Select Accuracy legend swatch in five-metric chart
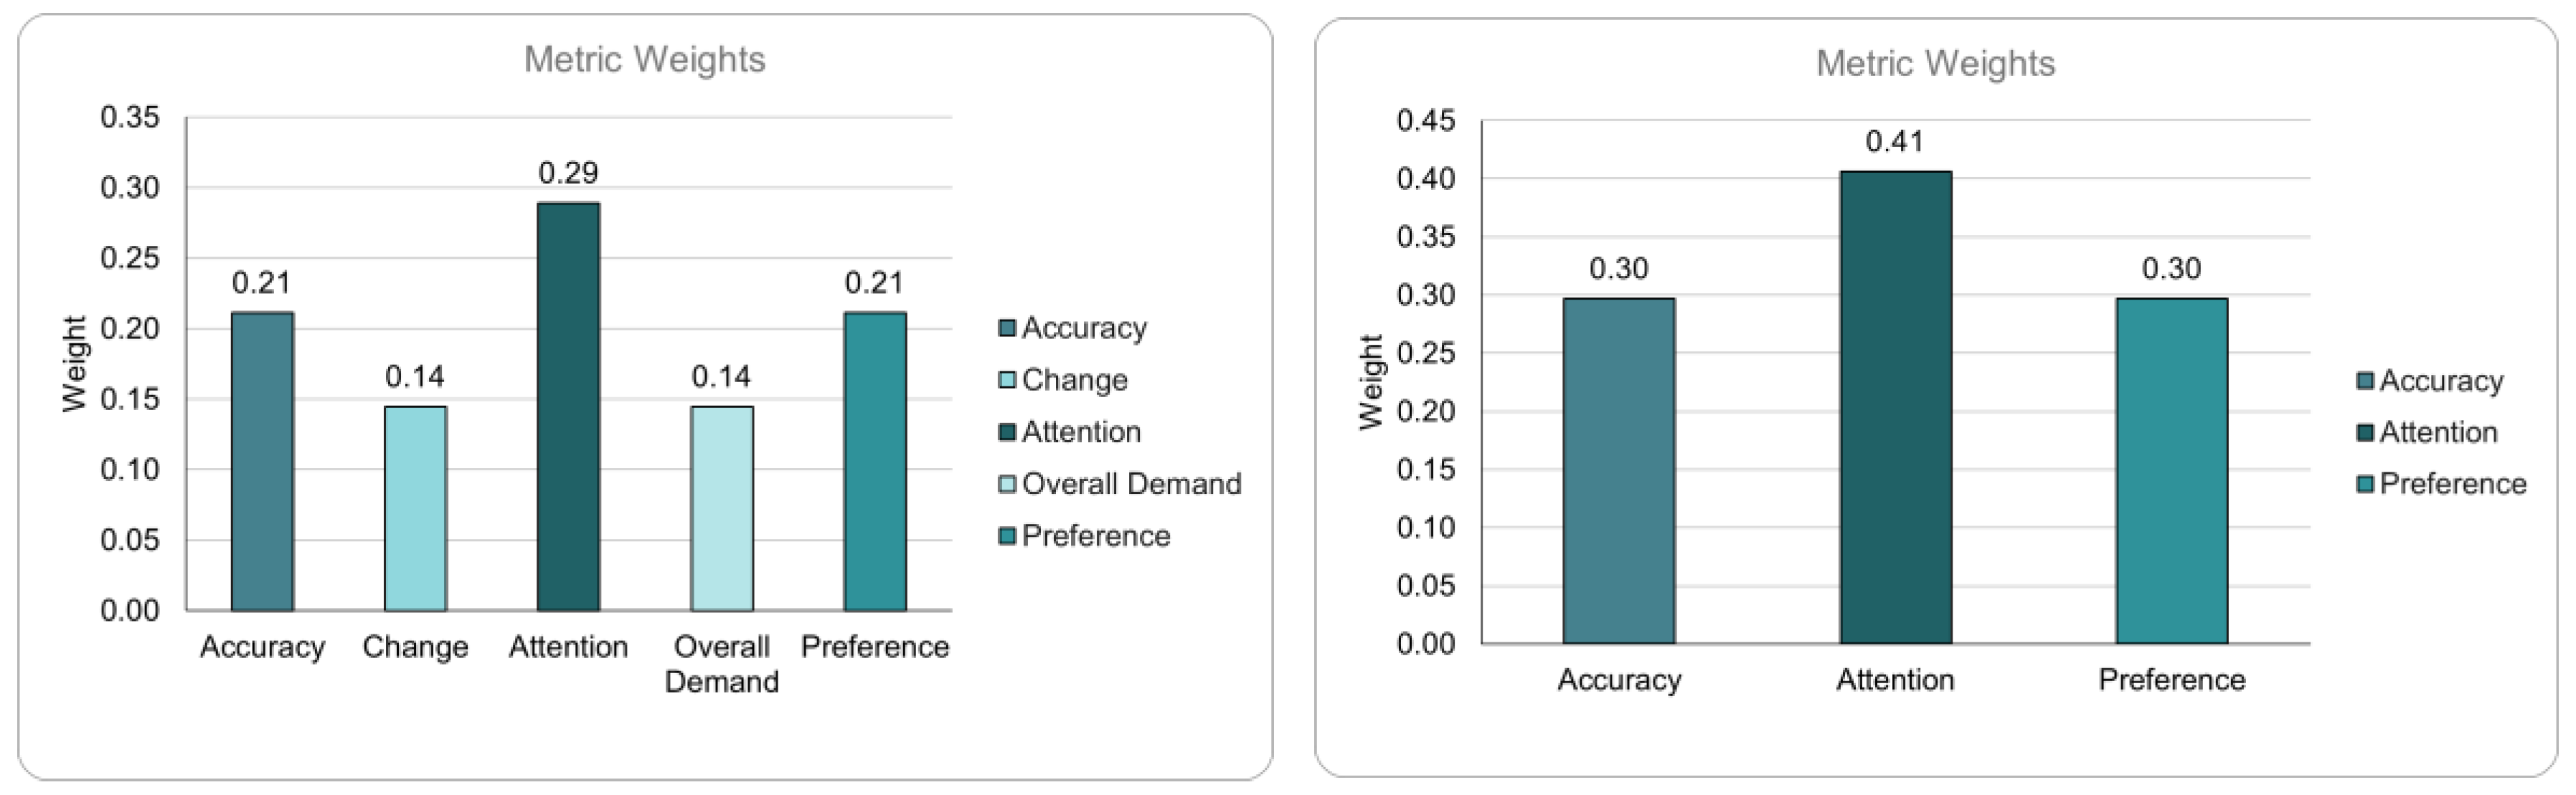The width and height of the screenshot is (2576, 795). coord(1007,328)
